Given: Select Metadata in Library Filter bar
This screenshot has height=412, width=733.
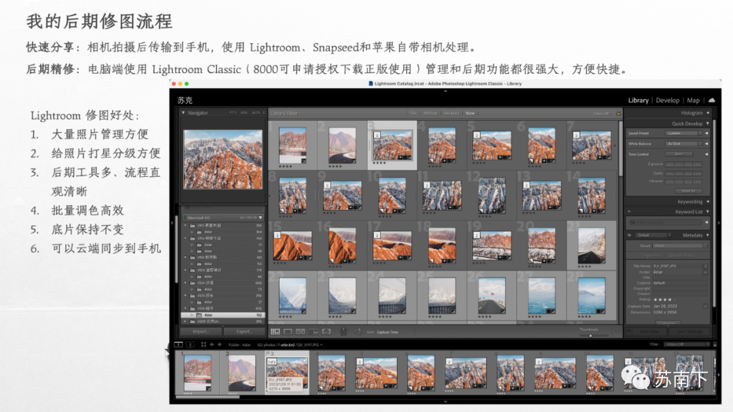Looking at the screenshot, I should [451, 113].
